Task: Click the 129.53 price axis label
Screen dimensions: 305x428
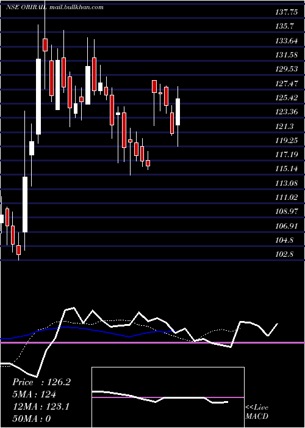Action: pyautogui.click(x=287, y=69)
